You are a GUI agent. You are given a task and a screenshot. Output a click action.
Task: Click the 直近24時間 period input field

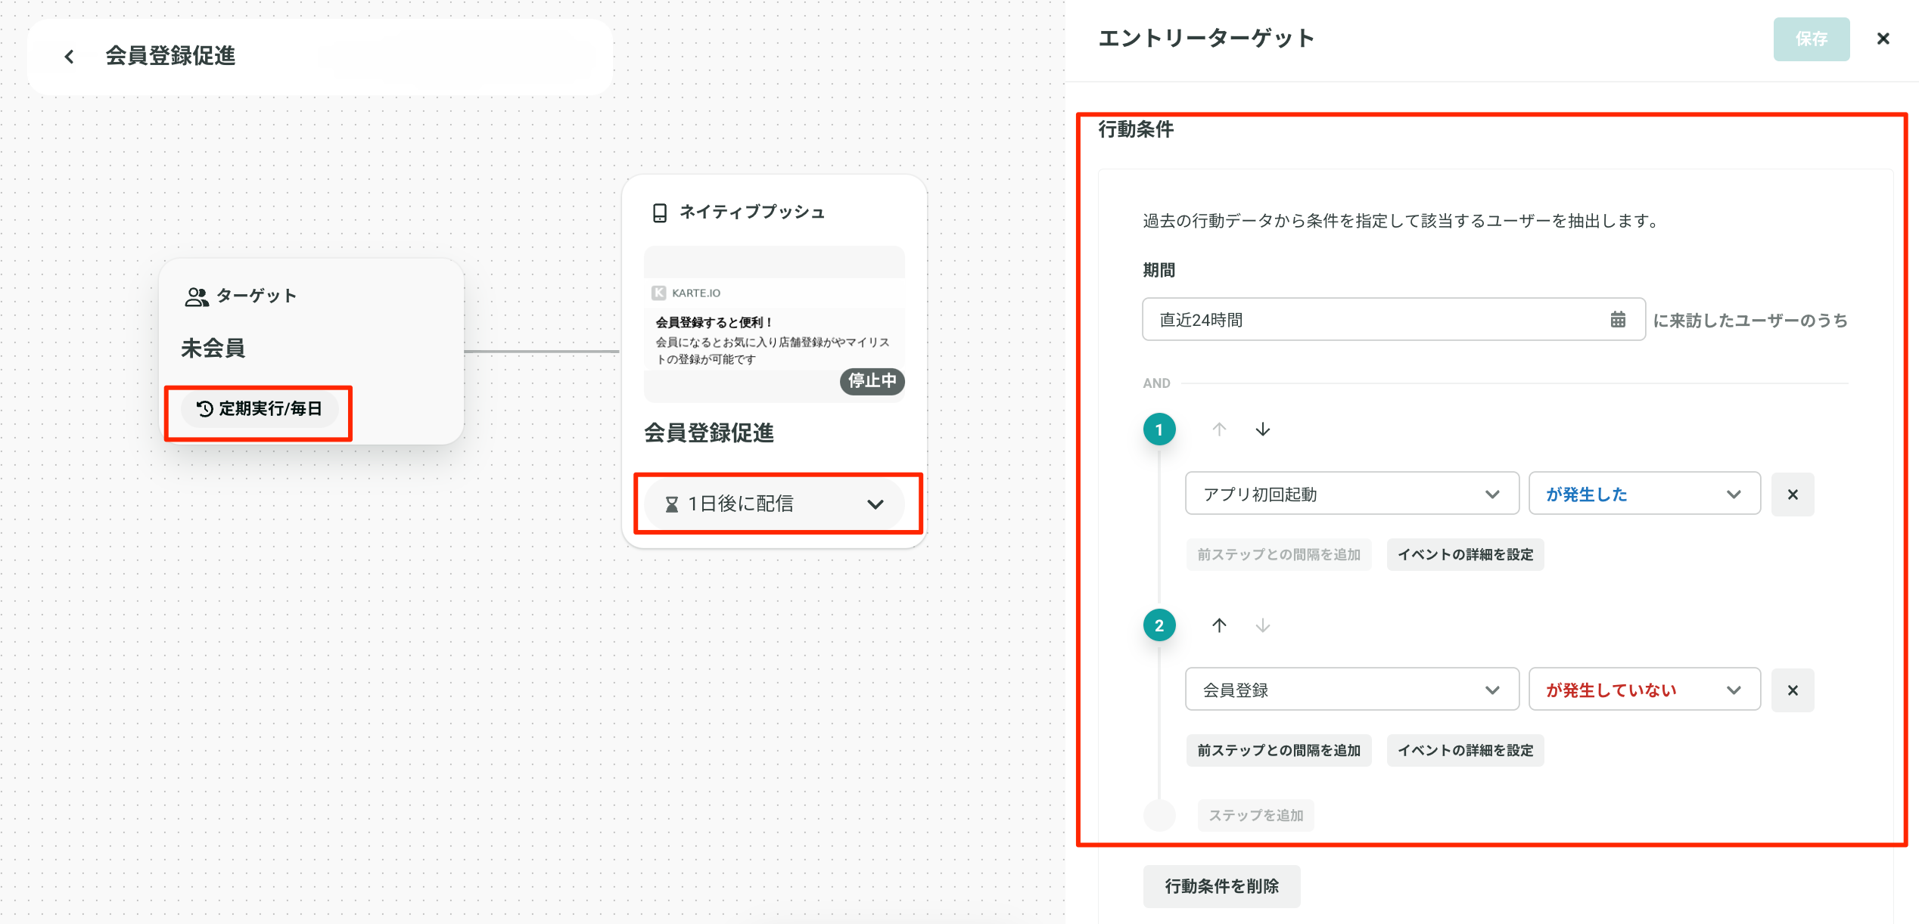click(x=1393, y=319)
